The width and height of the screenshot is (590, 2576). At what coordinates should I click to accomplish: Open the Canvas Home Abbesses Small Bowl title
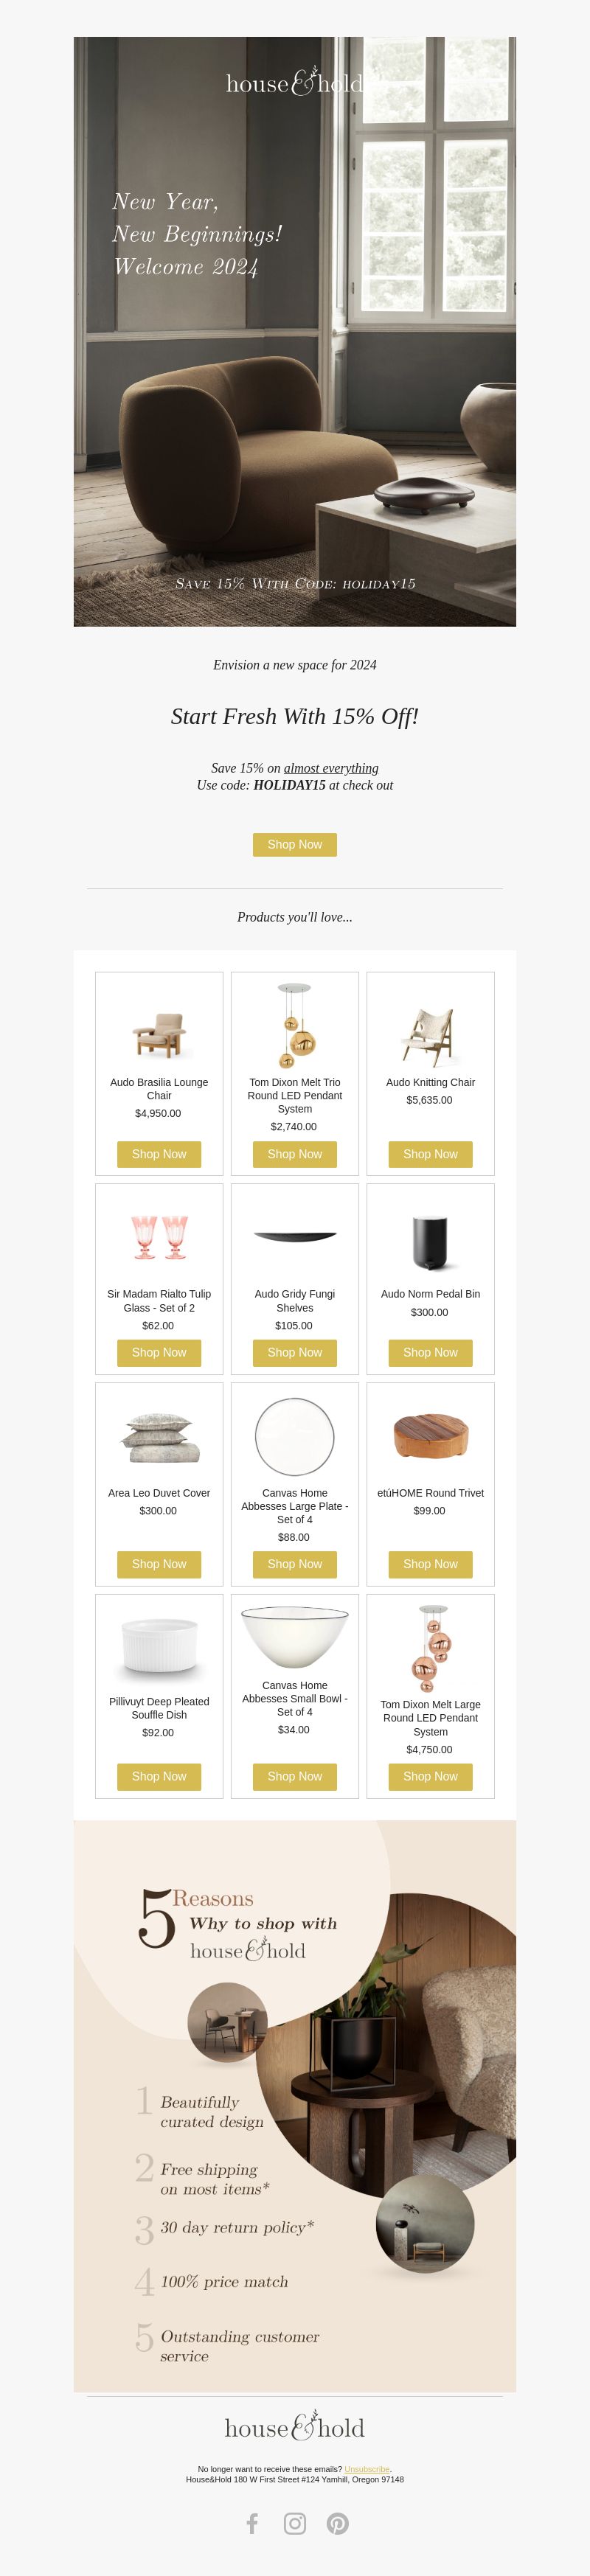(295, 1698)
